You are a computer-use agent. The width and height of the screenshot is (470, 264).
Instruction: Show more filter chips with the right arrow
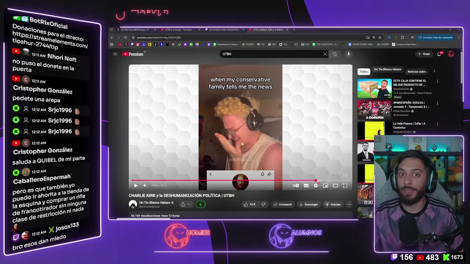pyautogui.click(x=434, y=71)
